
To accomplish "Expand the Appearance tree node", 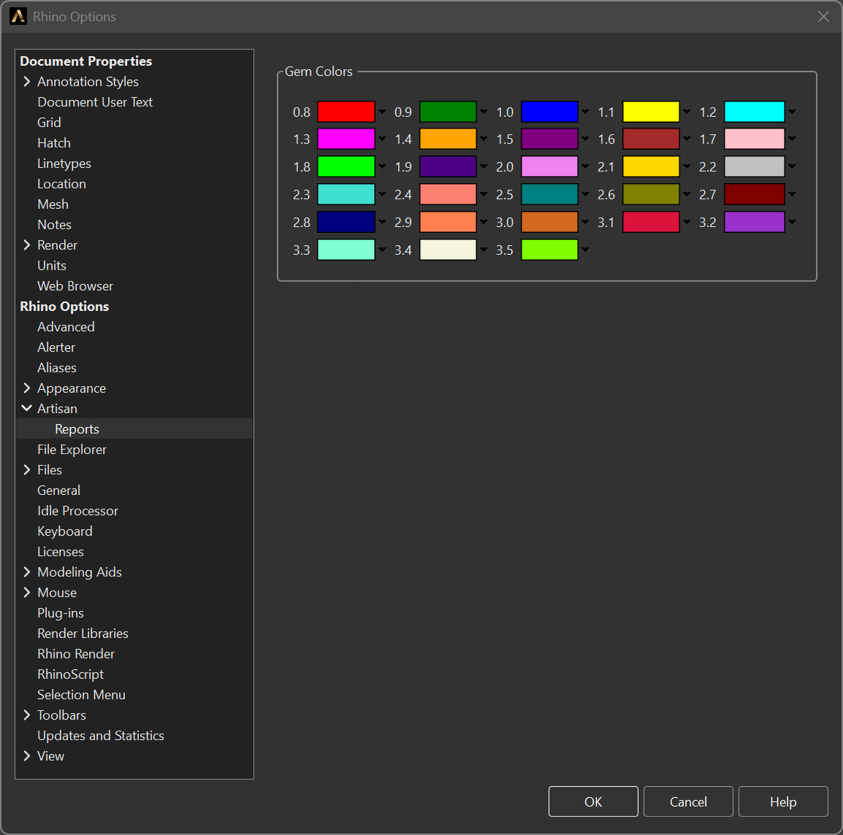I will (x=27, y=388).
